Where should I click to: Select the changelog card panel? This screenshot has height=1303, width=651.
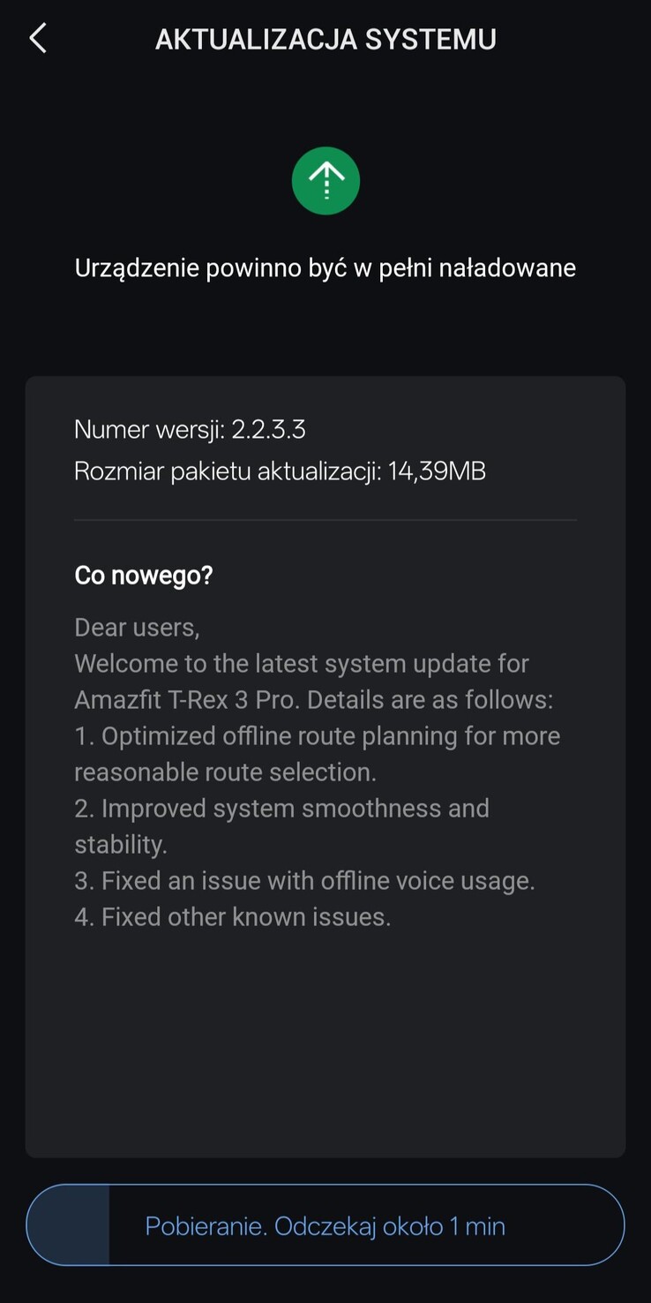tap(325, 768)
